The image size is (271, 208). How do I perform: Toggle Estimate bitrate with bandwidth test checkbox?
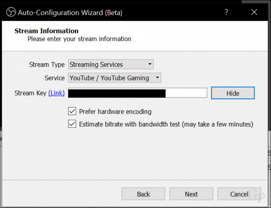point(72,124)
